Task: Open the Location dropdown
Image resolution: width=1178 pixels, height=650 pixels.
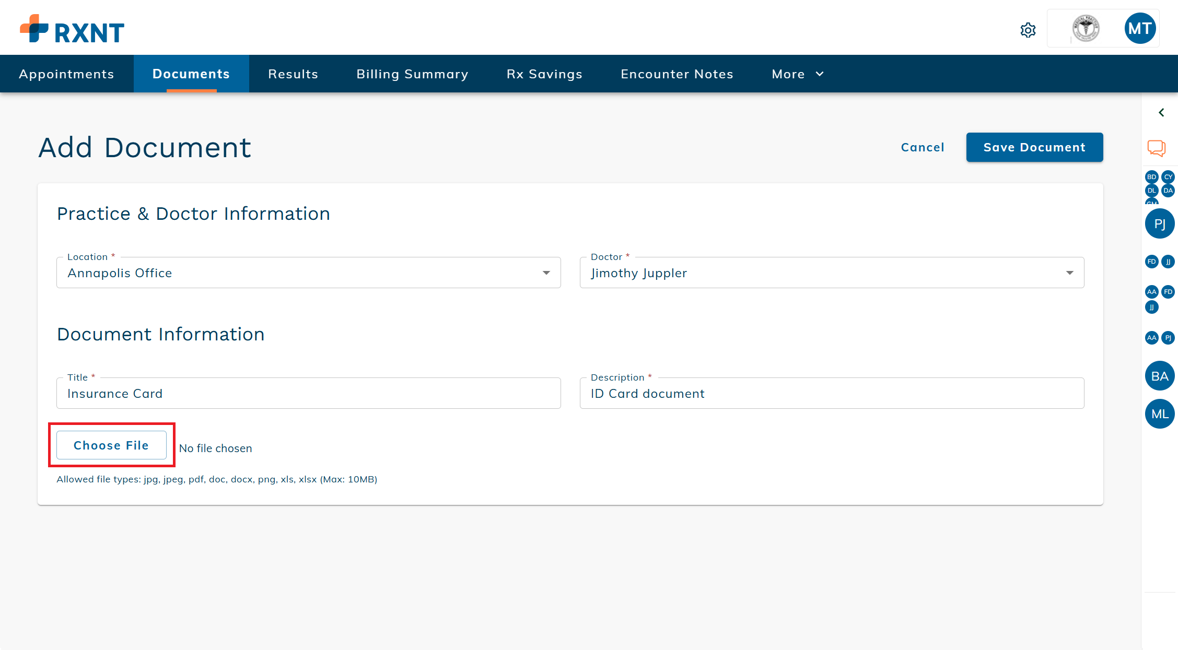Action: tap(546, 273)
